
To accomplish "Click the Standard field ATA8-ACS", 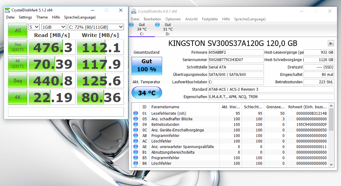I will (271, 89).
